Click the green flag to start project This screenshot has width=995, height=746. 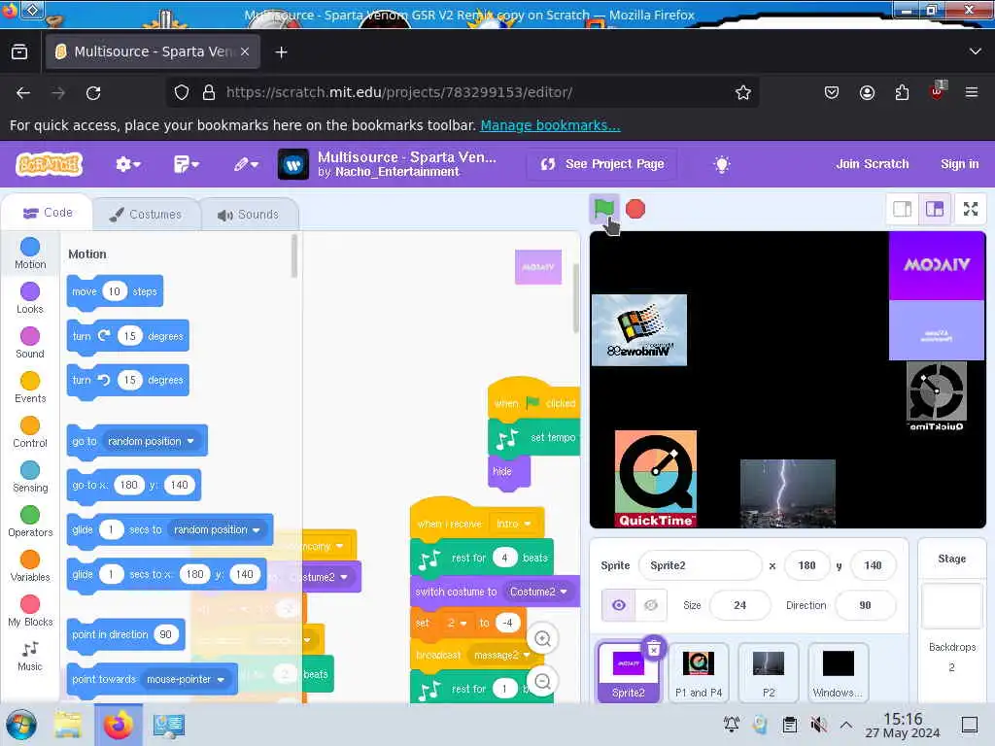(603, 209)
